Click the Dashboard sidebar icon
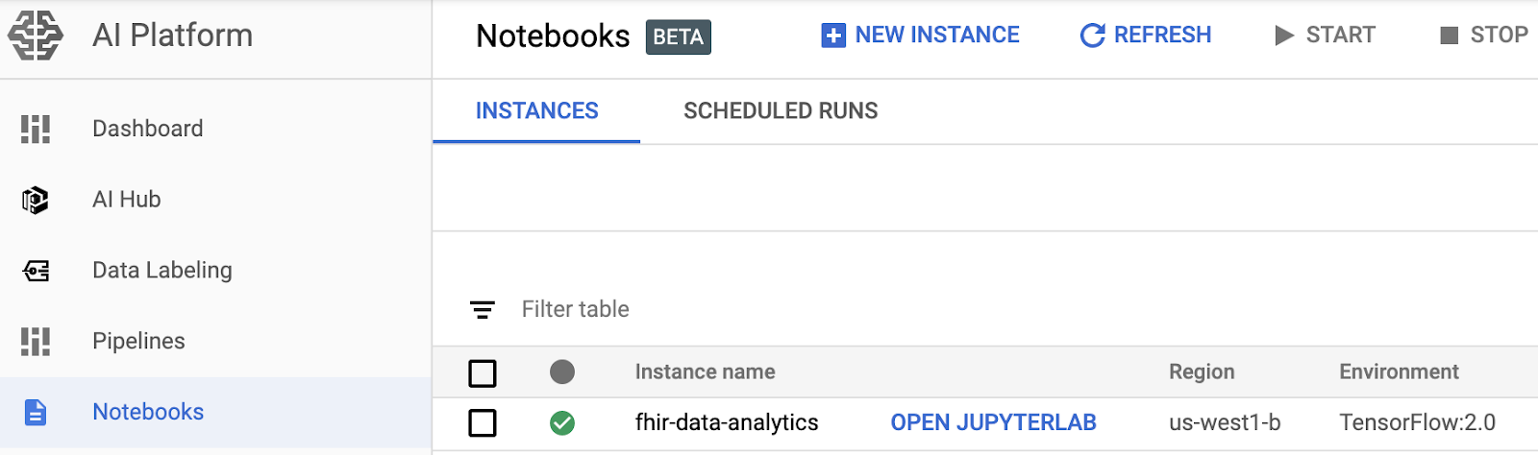The image size is (1538, 455). [x=36, y=129]
